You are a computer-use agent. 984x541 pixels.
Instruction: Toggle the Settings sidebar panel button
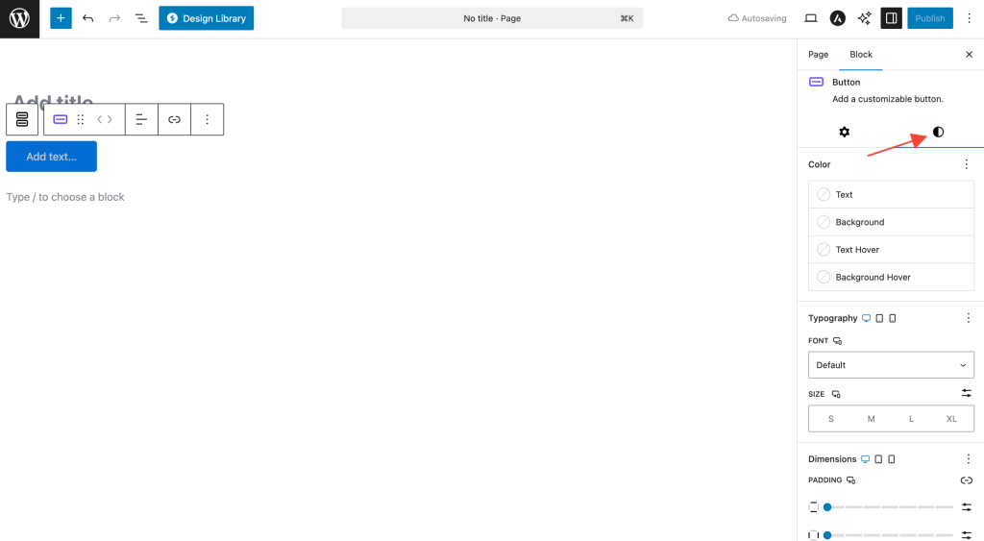(891, 18)
